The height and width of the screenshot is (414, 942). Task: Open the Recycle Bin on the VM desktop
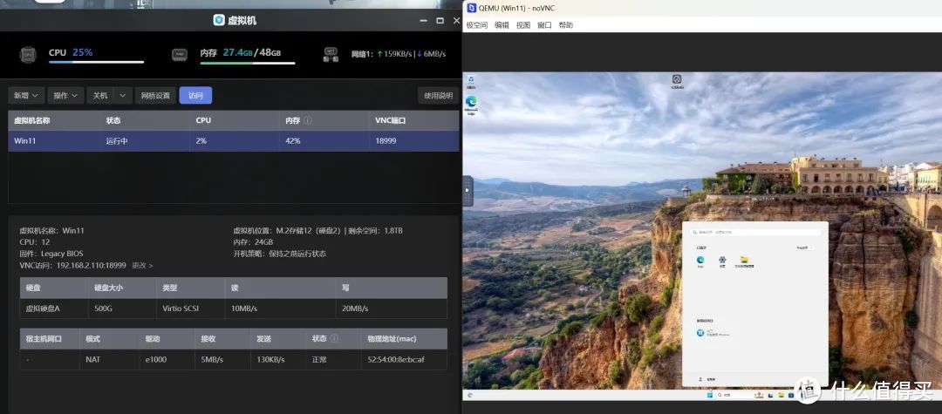click(471, 82)
